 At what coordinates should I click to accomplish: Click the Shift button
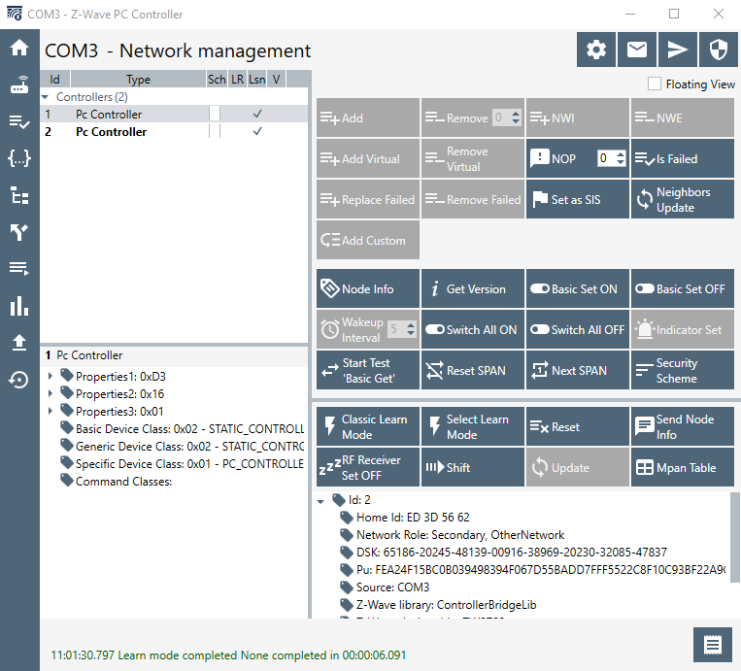[473, 467]
